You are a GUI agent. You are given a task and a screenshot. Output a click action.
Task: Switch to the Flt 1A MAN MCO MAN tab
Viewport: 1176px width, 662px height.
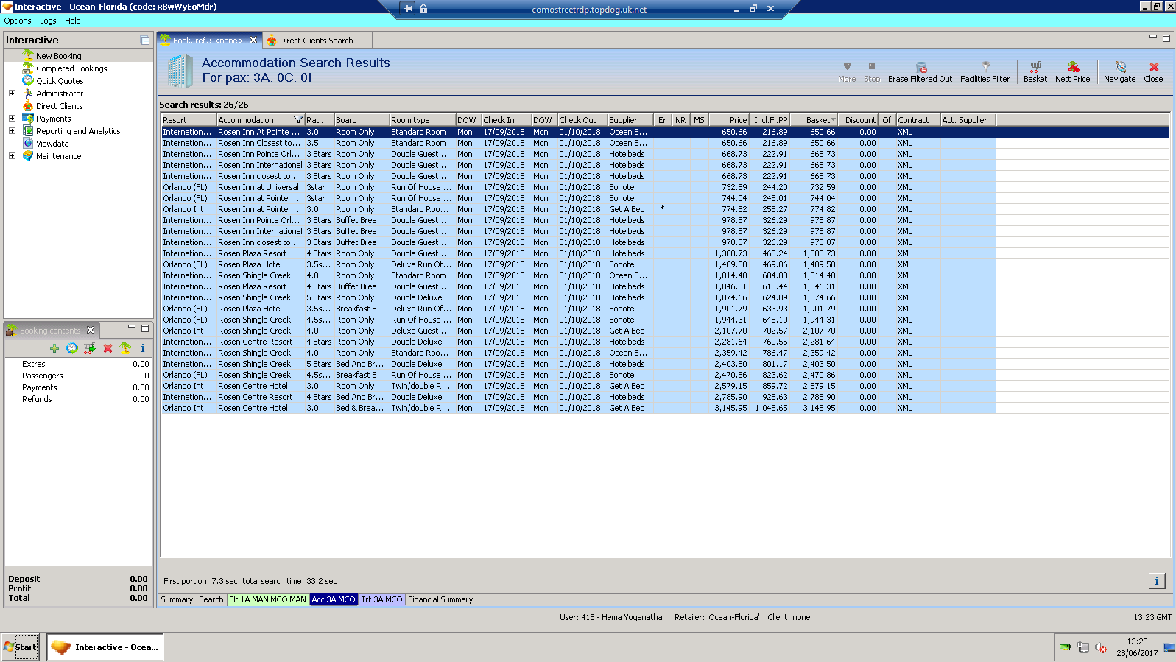tap(267, 600)
